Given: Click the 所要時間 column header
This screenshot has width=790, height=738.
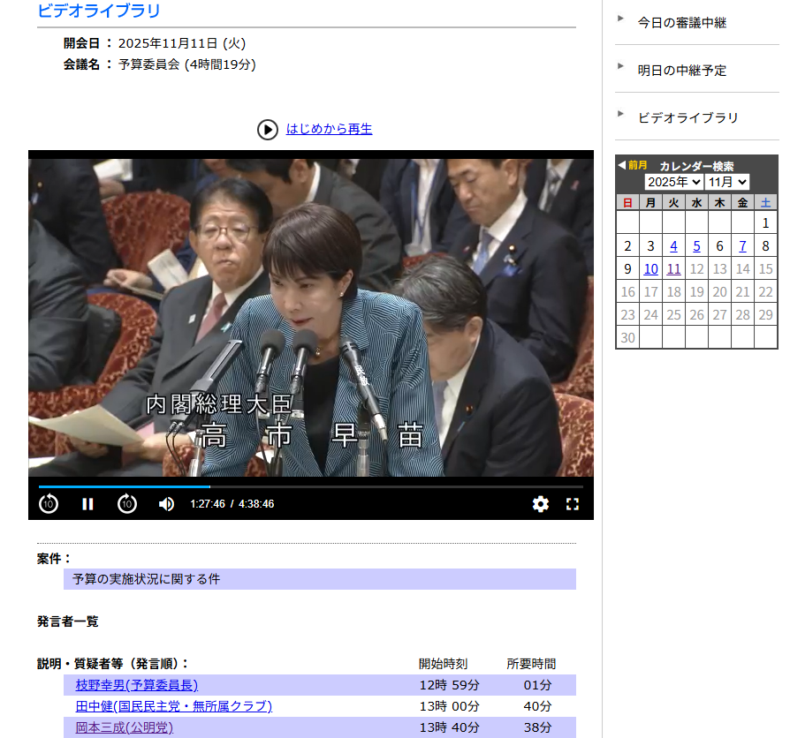Looking at the screenshot, I should (531, 664).
